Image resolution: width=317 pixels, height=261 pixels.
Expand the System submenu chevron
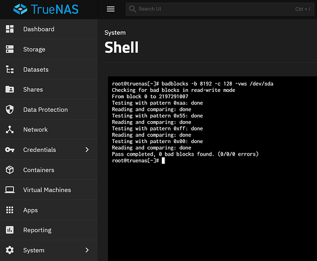pyautogui.click(x=87, y=250)
